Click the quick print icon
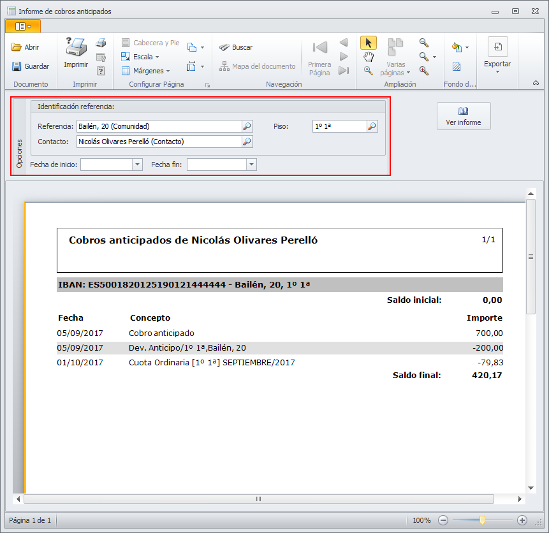The height and width of the screenshot is (533, 549). [x=101, y=43]
